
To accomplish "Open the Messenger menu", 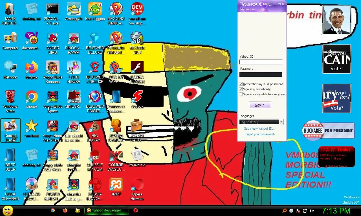I will 247,9.
